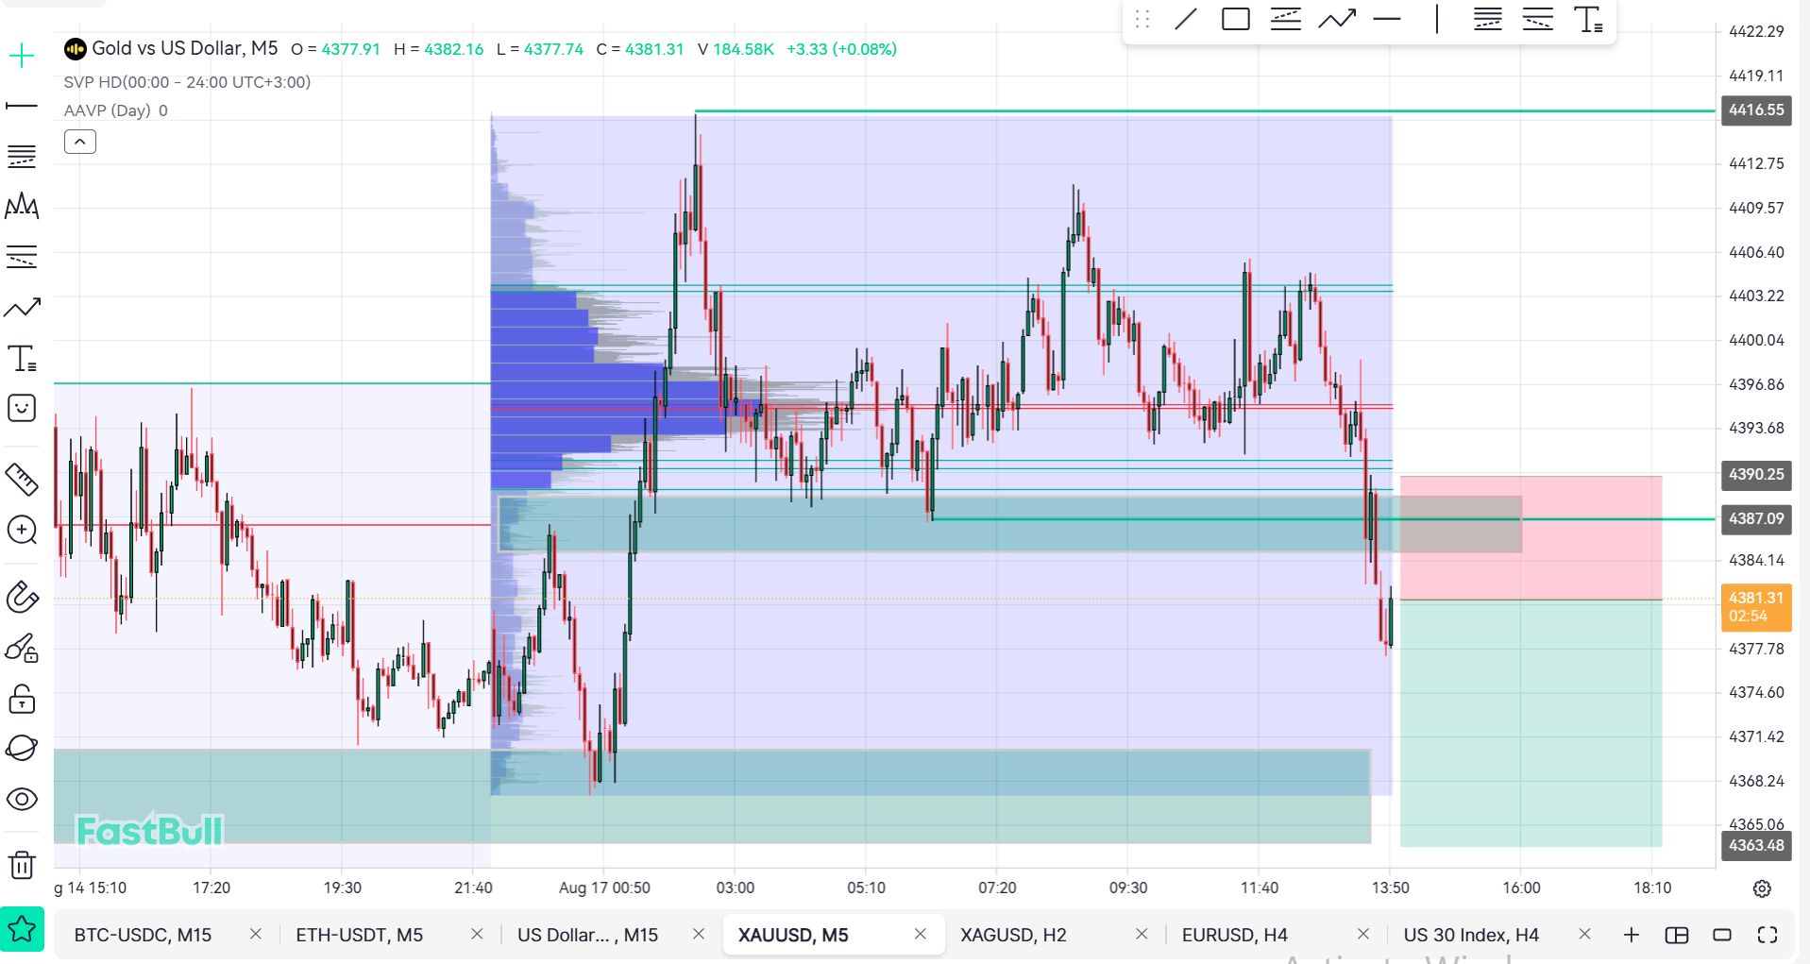The width and height of the screenshot is (1810, 964).
Task: Select the ruler measure tool
Action: [x=22, y=480]
